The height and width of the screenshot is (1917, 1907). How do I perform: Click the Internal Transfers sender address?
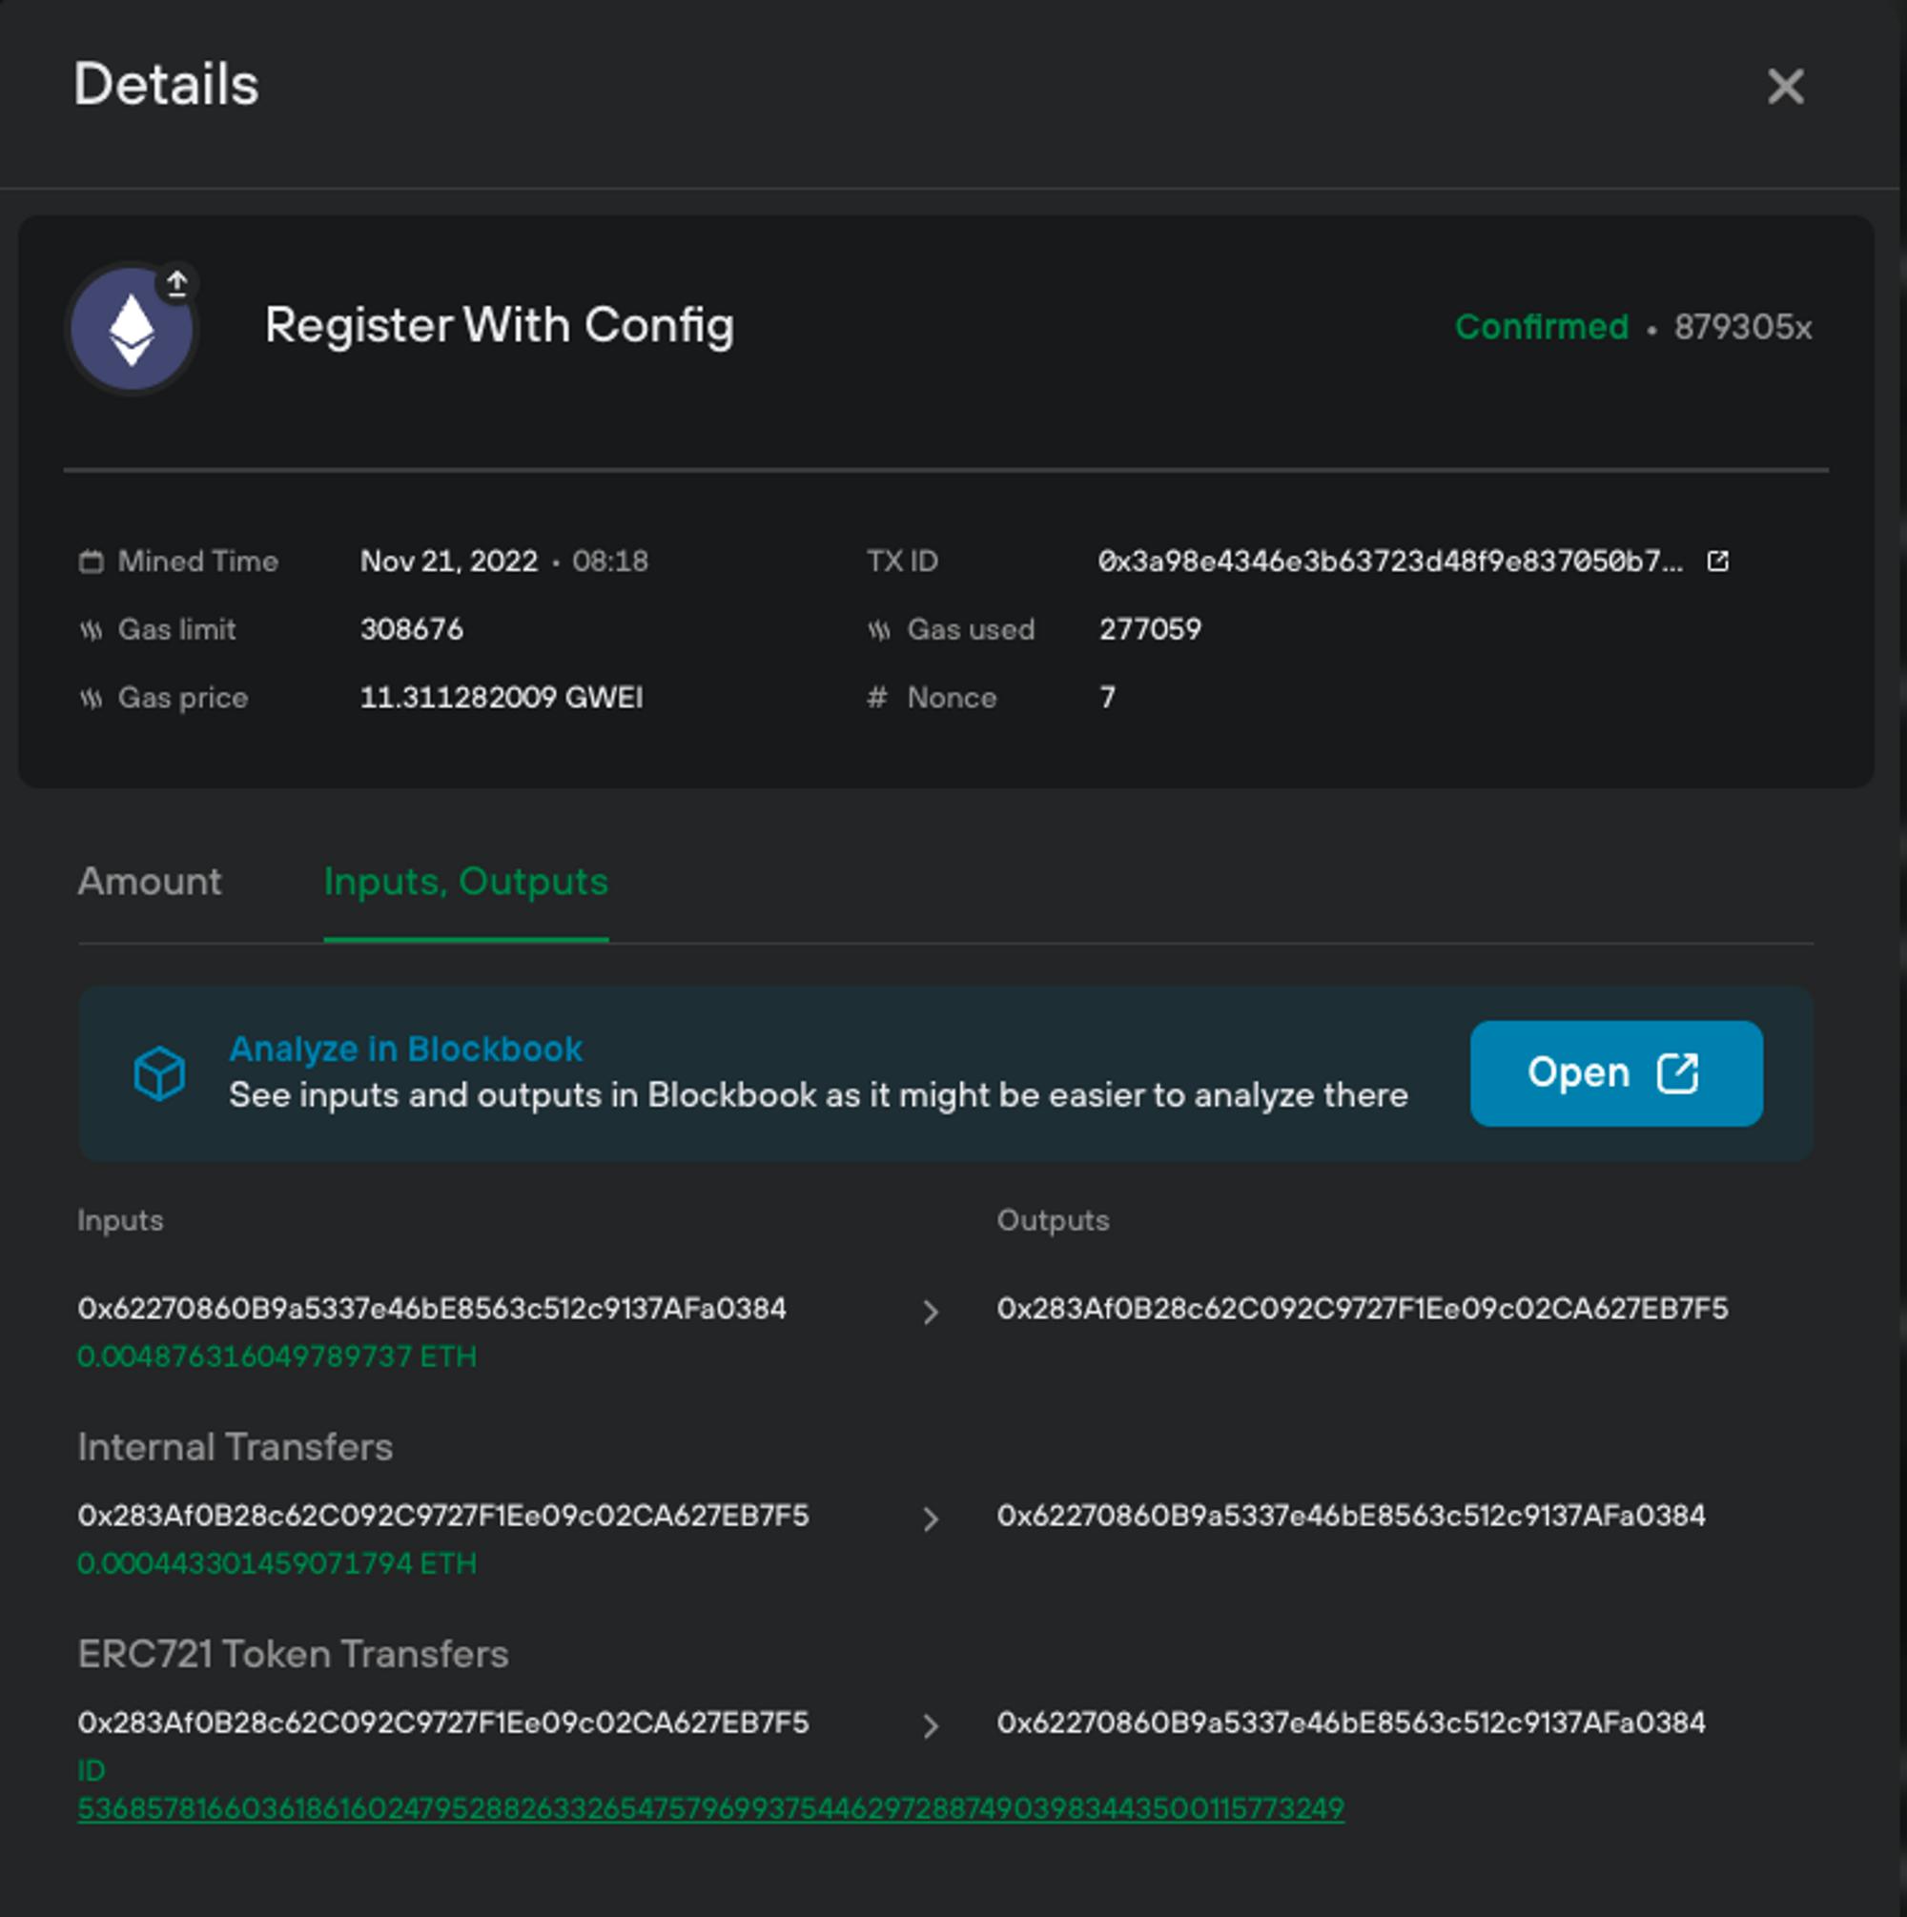pyautogui.click(x=442, y=1516)
